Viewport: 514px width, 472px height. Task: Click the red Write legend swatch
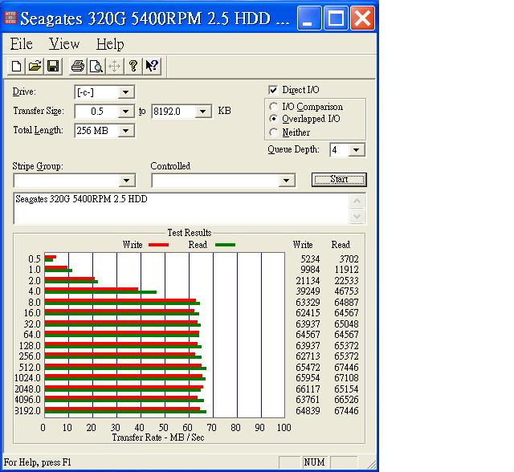click(x=159, y=245)
